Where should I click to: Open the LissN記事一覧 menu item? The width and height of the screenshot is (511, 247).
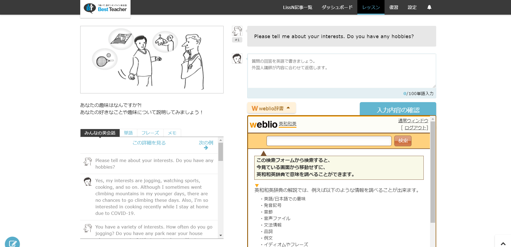[297, 7]
